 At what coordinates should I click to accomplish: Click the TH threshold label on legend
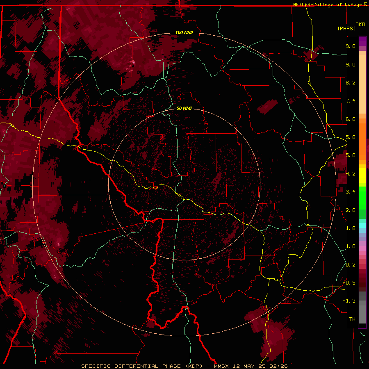click(x=352, y=319)
